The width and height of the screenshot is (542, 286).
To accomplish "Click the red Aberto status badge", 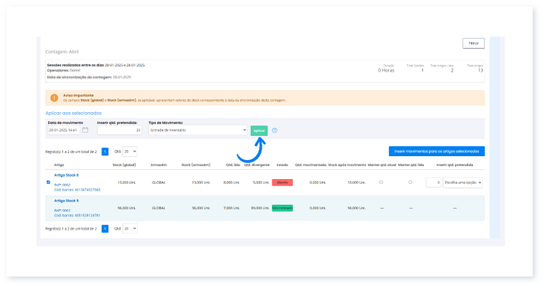I will click(x=283, y=183).
